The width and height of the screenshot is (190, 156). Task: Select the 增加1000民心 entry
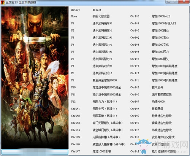point(160,52)
